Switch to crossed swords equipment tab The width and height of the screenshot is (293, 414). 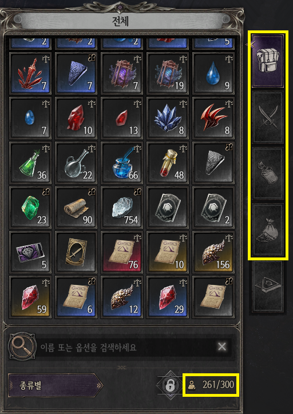click(x=267, y=117)
